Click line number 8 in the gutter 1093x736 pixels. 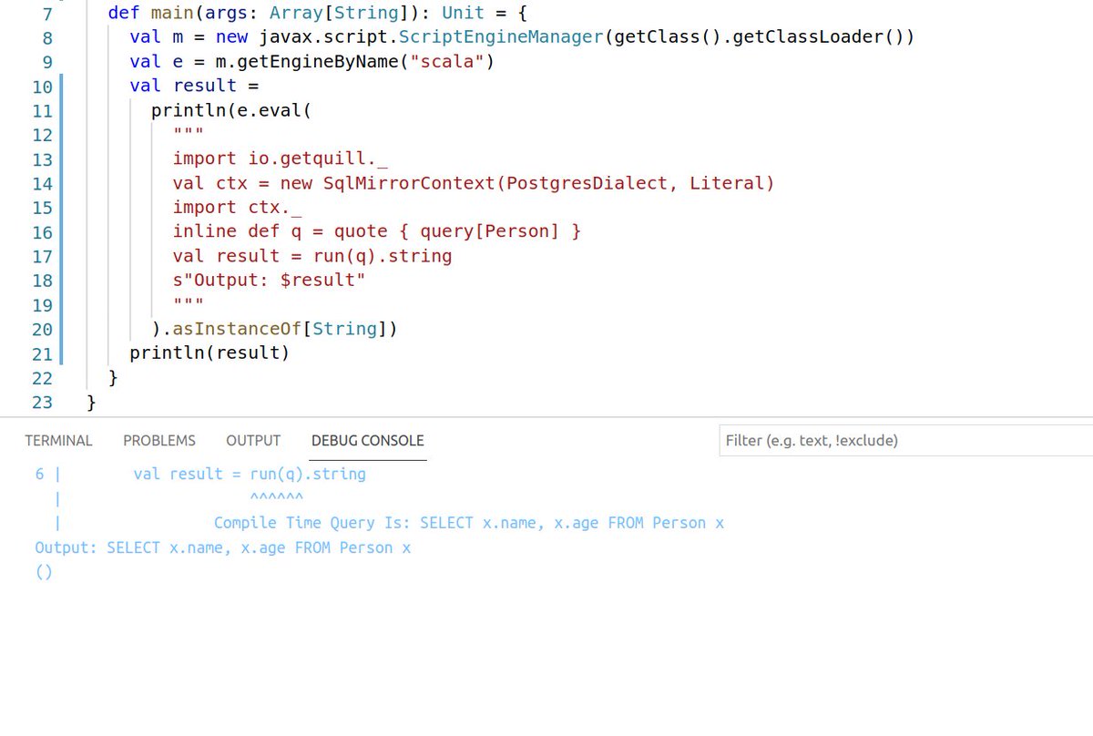point(47,38)
